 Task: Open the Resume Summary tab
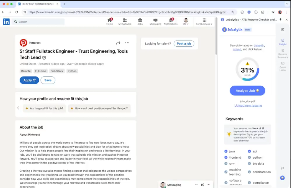click(283, 53)
